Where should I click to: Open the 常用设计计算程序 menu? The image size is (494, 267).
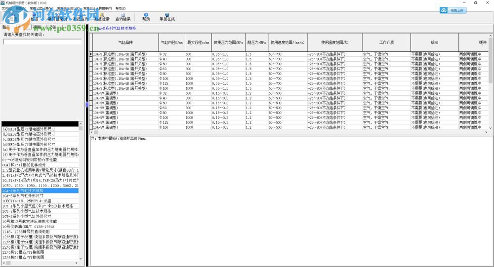pyautogui.click(x=97, y=8)
